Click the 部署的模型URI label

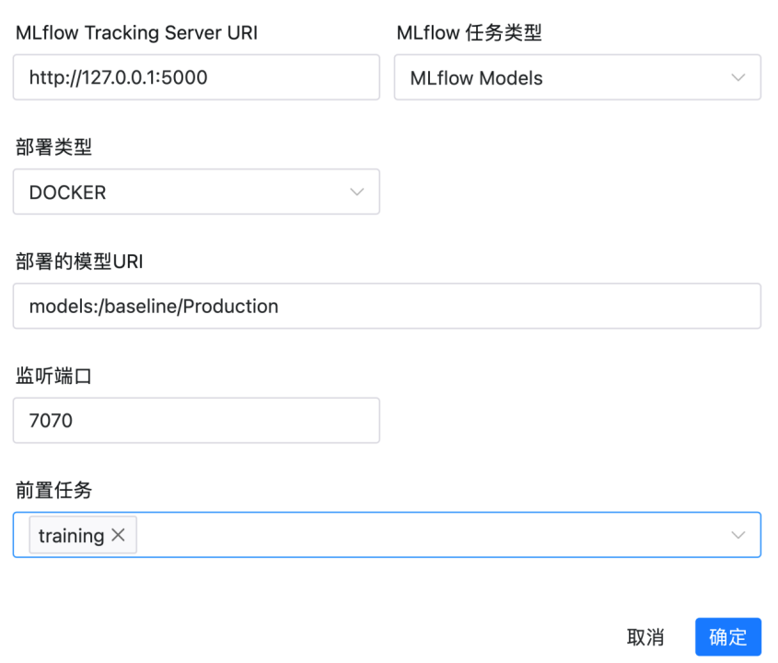tap(79, 262)
